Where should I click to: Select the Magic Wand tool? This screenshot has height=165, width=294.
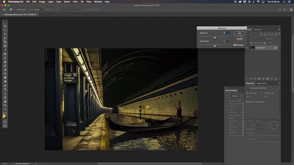5,38
